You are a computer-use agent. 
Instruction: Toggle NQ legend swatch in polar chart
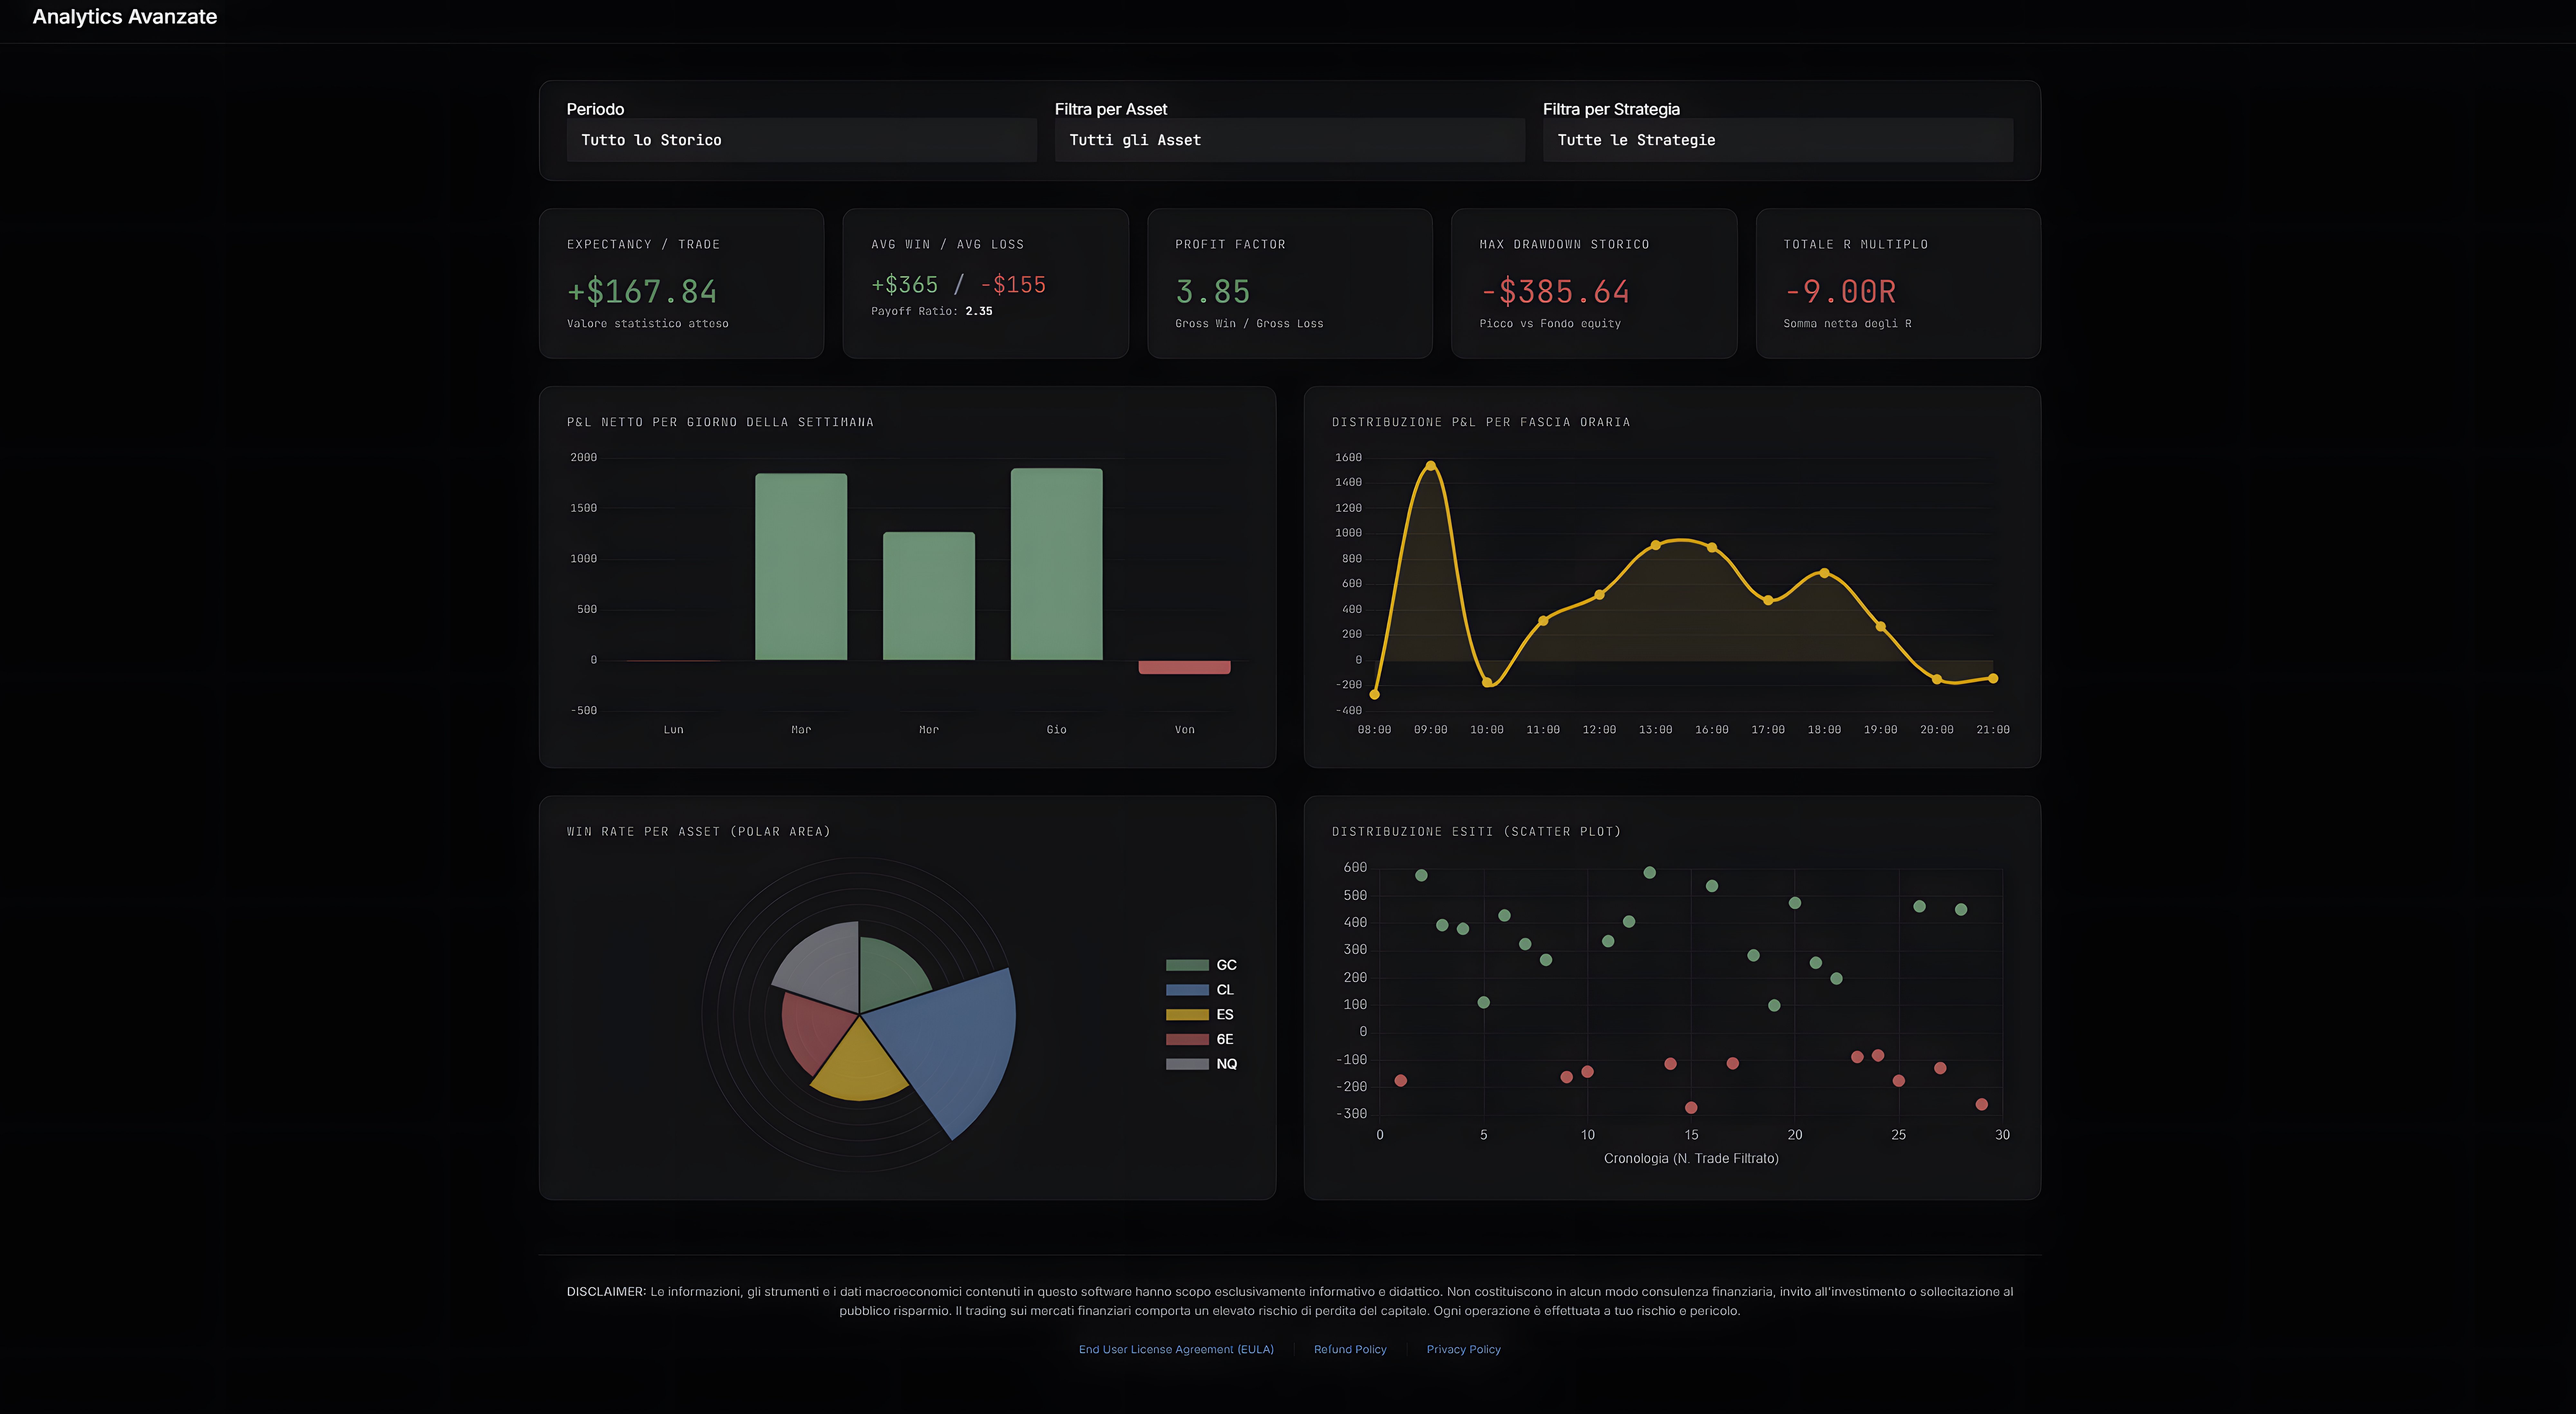[x=1187, y=1064]
